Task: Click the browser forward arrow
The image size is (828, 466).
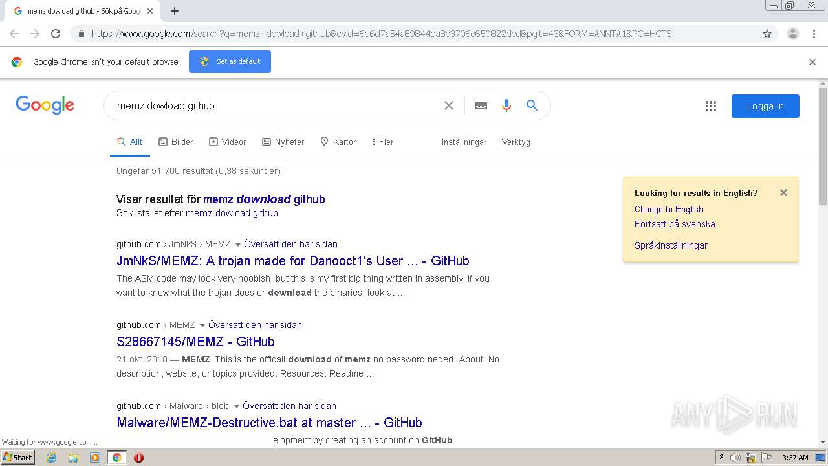Action: coord(35,34)
